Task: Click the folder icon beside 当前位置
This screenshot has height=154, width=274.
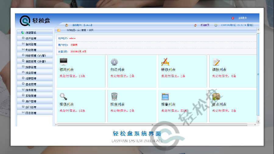Action: (59, 30)
